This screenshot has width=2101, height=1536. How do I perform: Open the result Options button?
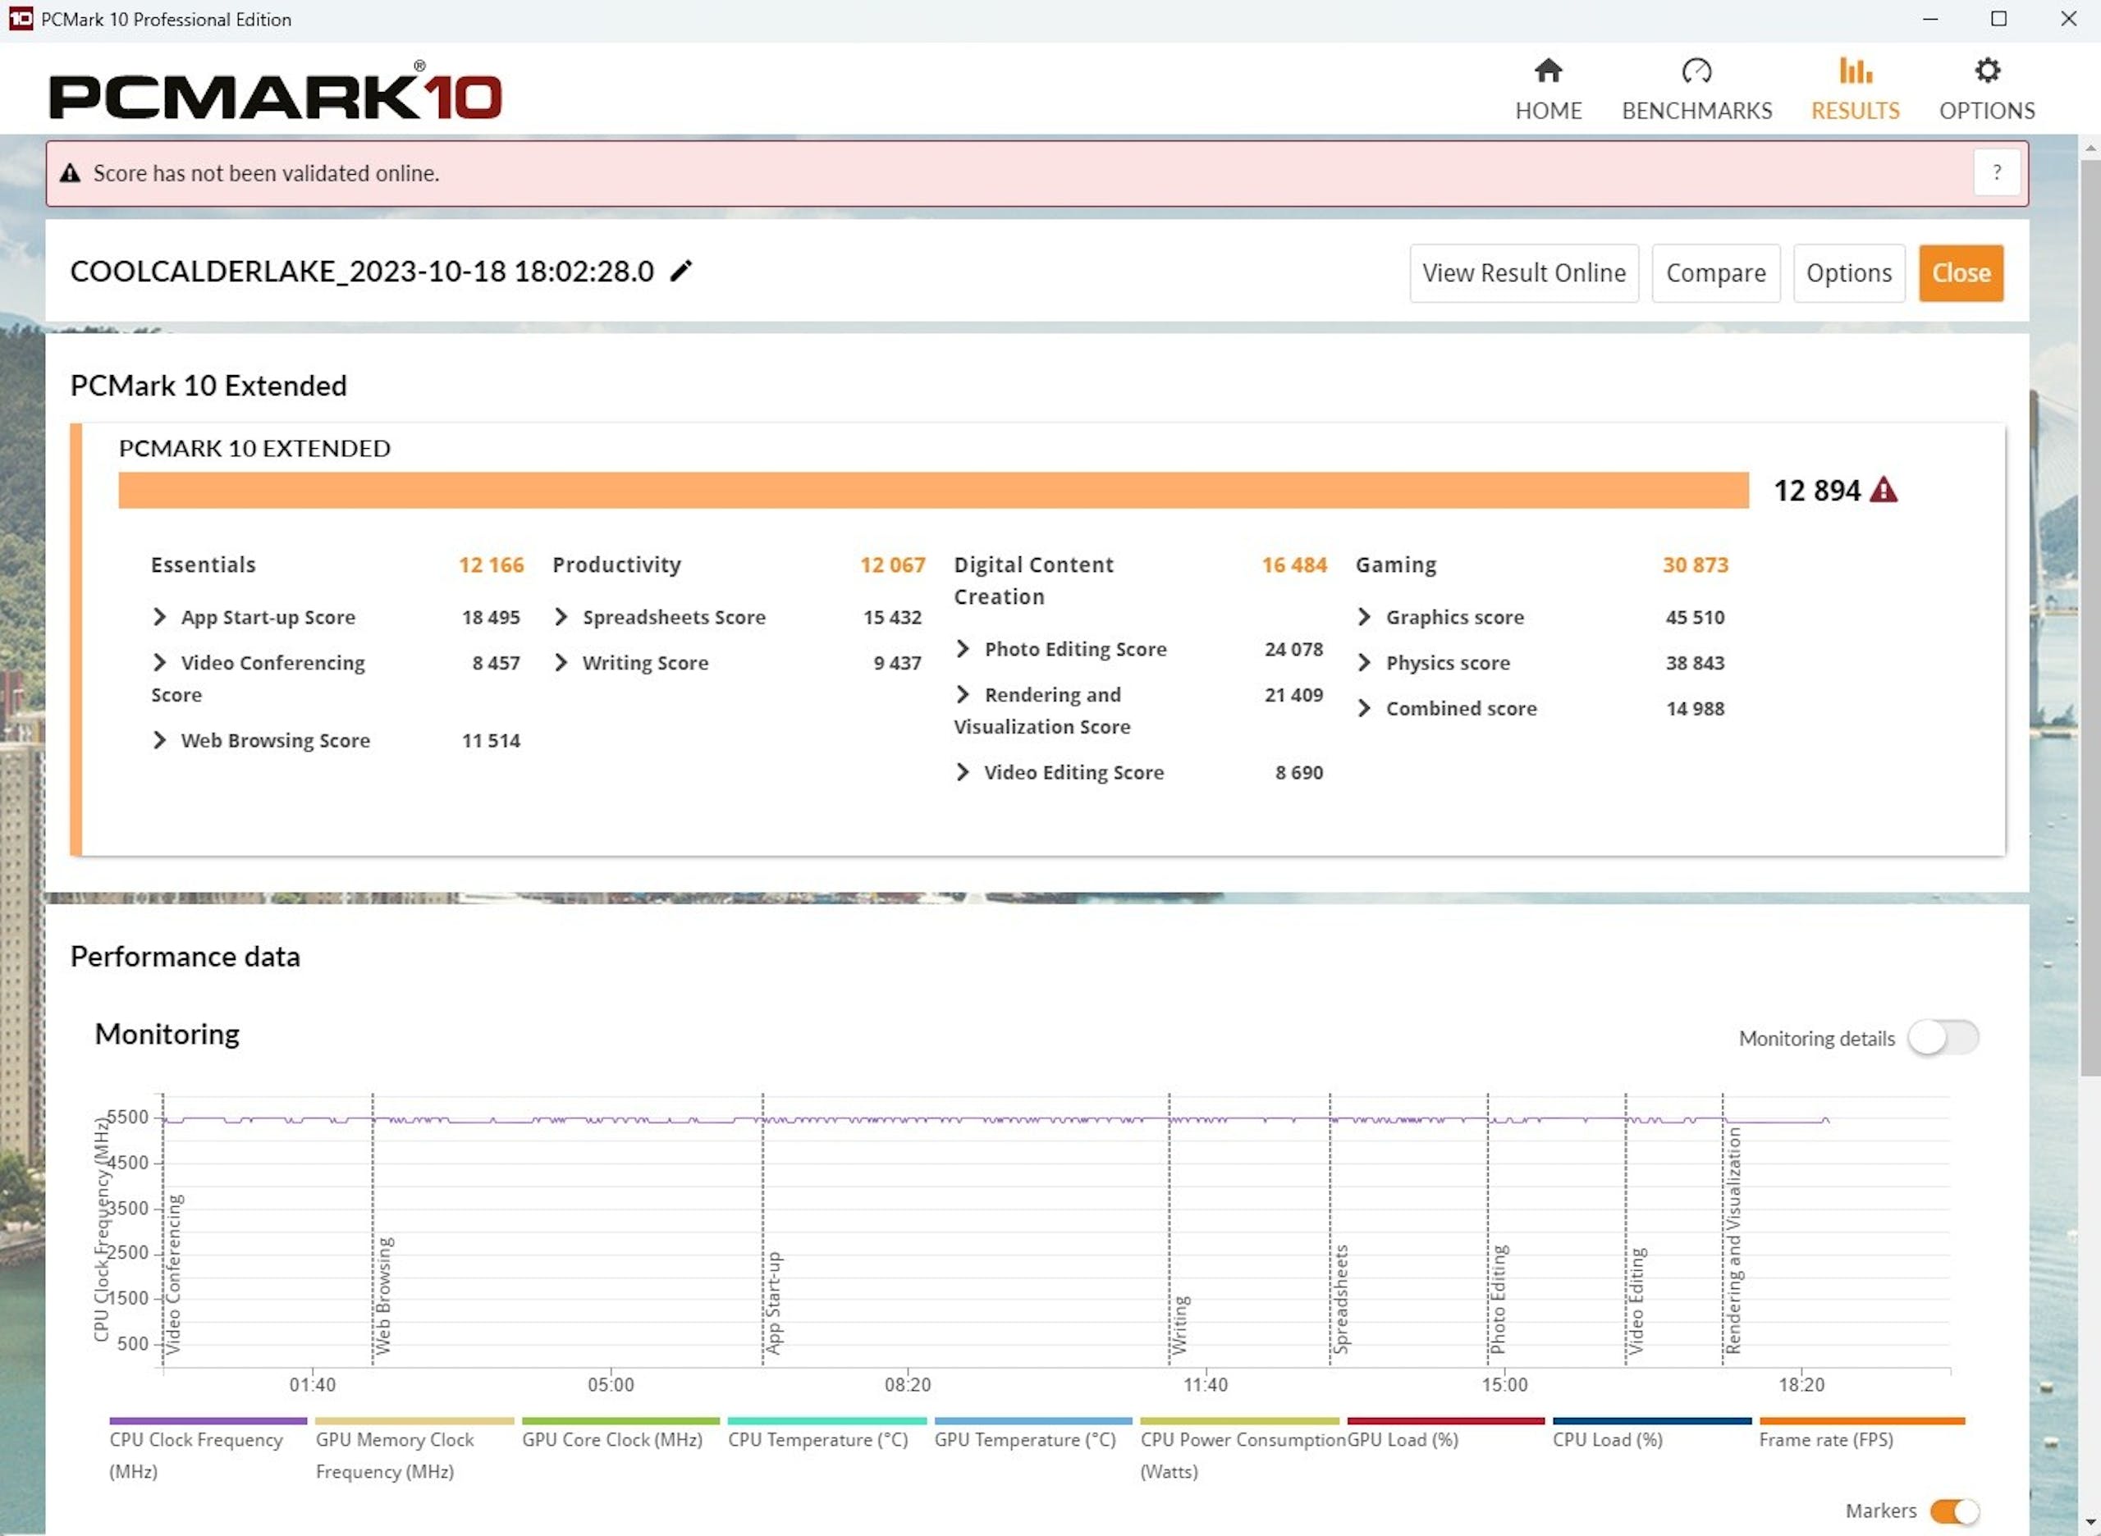coord(1848,273)
